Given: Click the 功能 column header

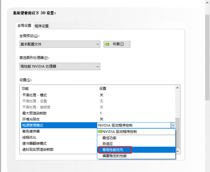Looking at the screenshot, I should [x=59, y=88].
